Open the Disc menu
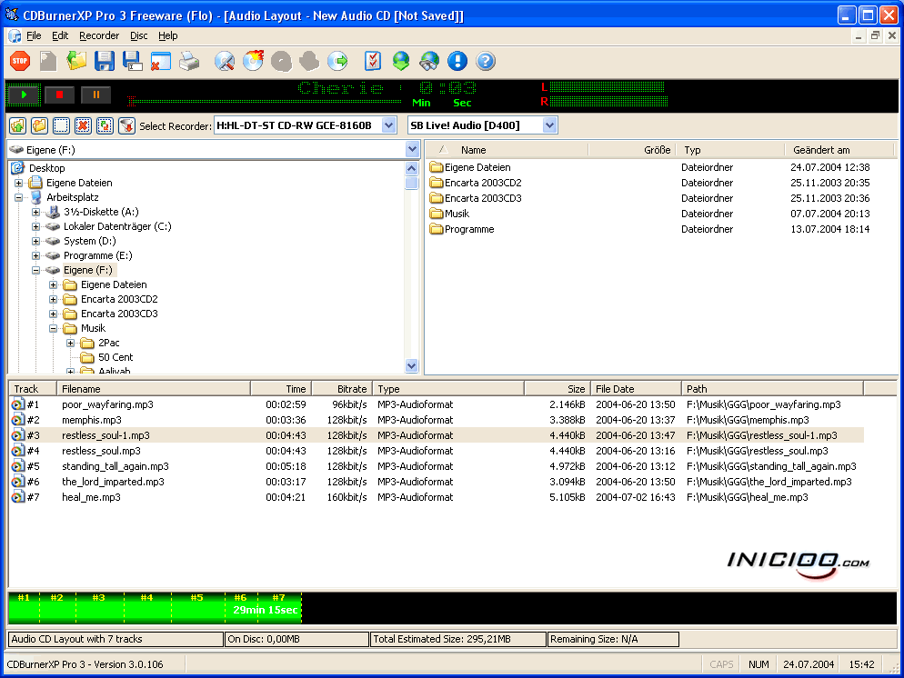 click(139, 35)
